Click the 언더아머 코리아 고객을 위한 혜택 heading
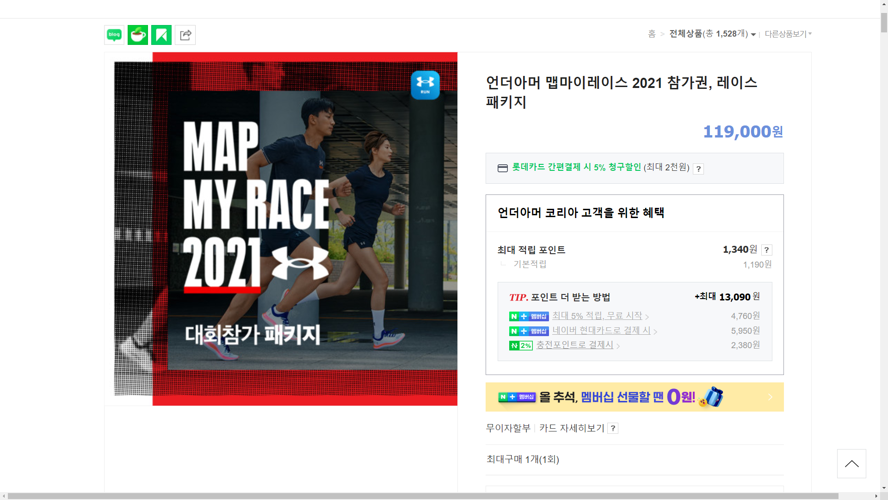Image resolution: width=888 pixels, height=500 pixels. click(581, 212)
